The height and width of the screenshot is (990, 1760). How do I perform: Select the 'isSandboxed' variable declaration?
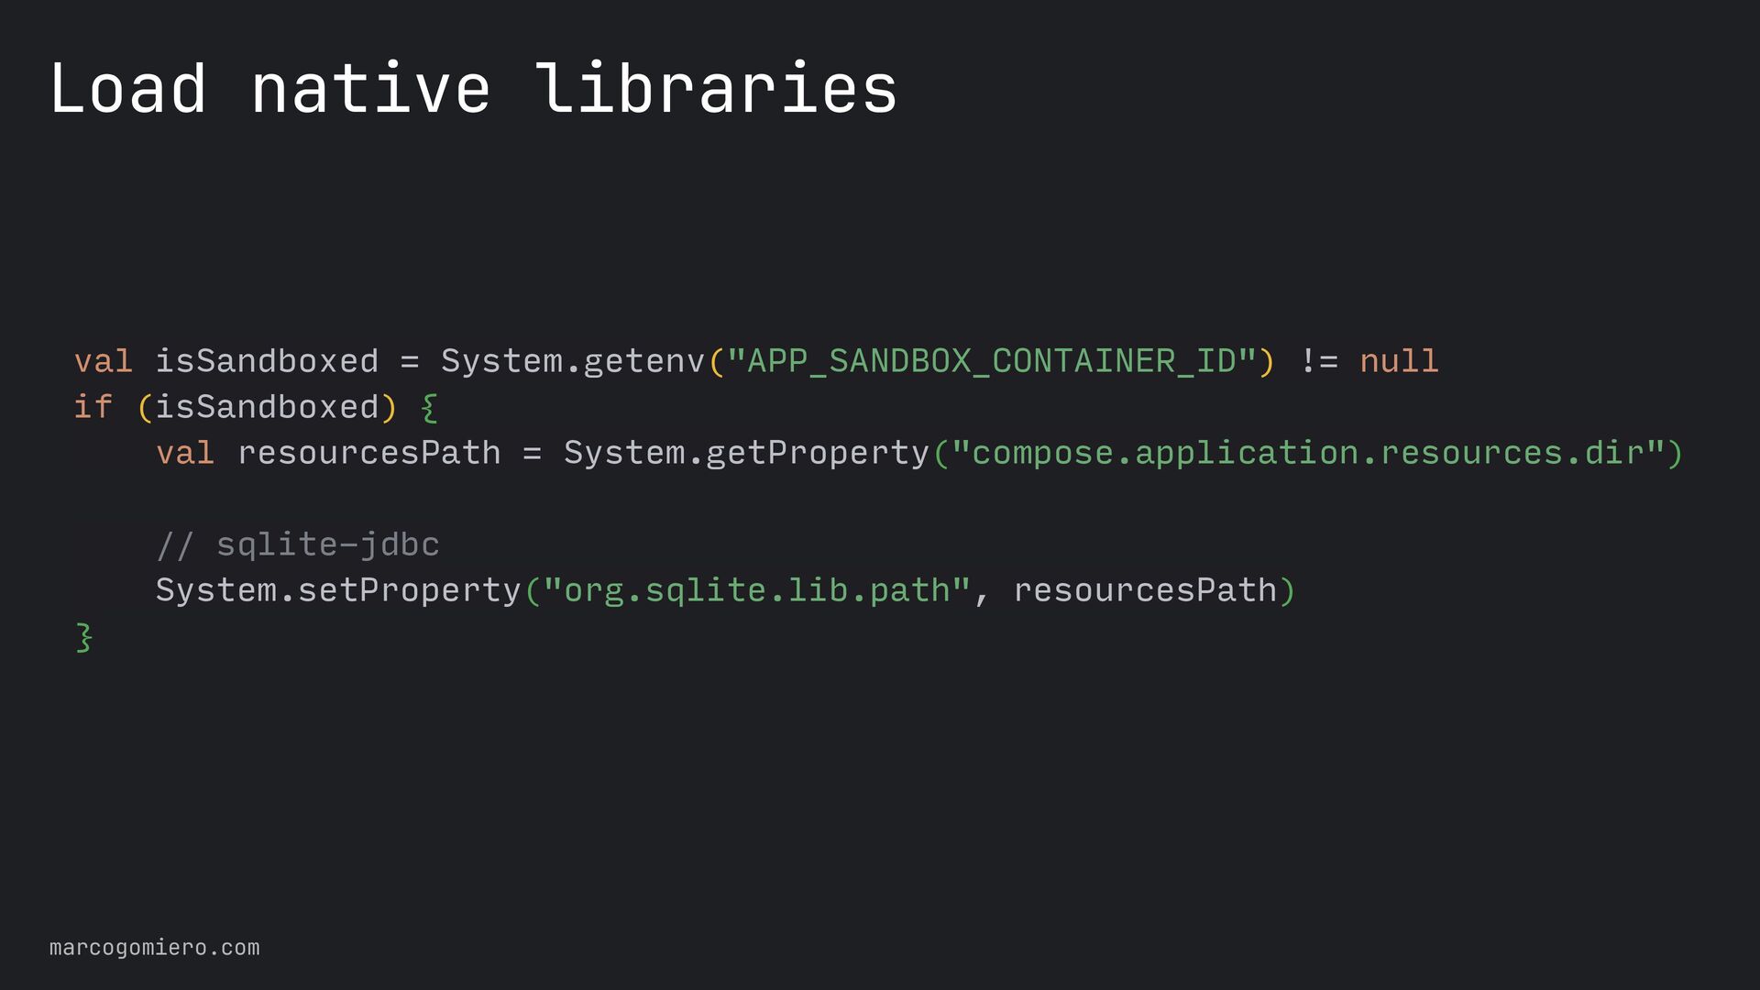point(267,361)
